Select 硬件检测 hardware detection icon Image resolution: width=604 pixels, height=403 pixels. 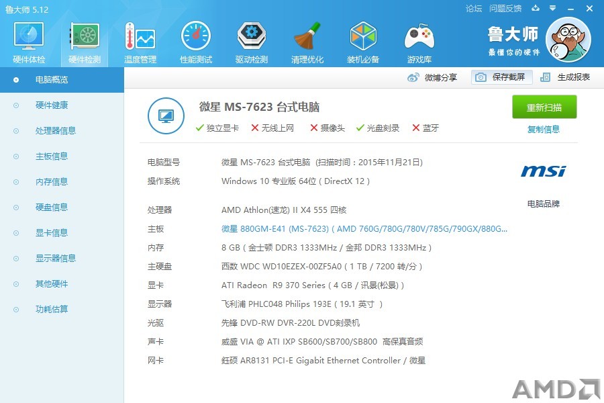(85, 42)
